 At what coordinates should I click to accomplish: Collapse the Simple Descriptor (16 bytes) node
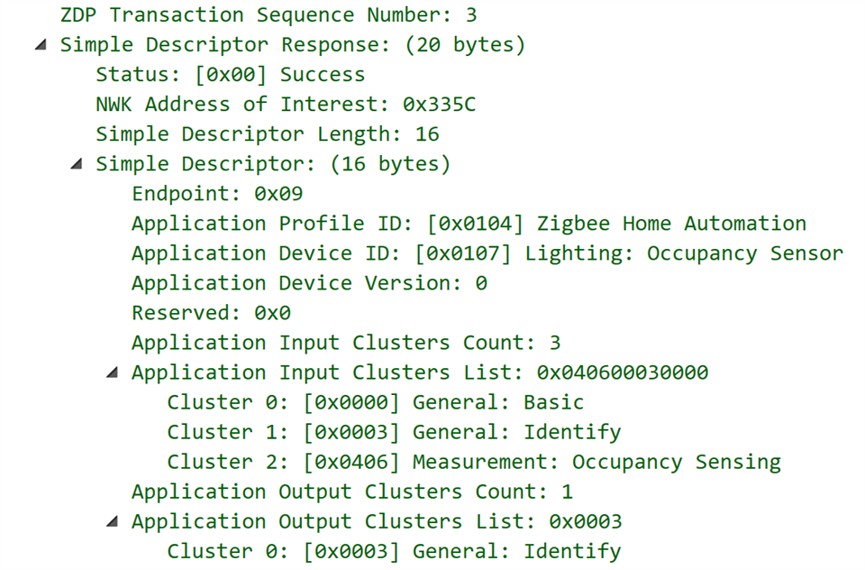(77, 164)
